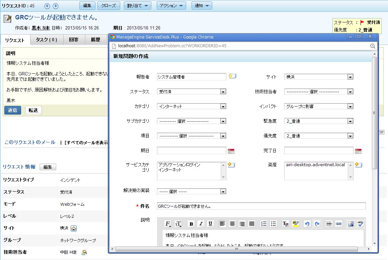Click zoom icon in Chrome address bar

[x=373, y=46]
